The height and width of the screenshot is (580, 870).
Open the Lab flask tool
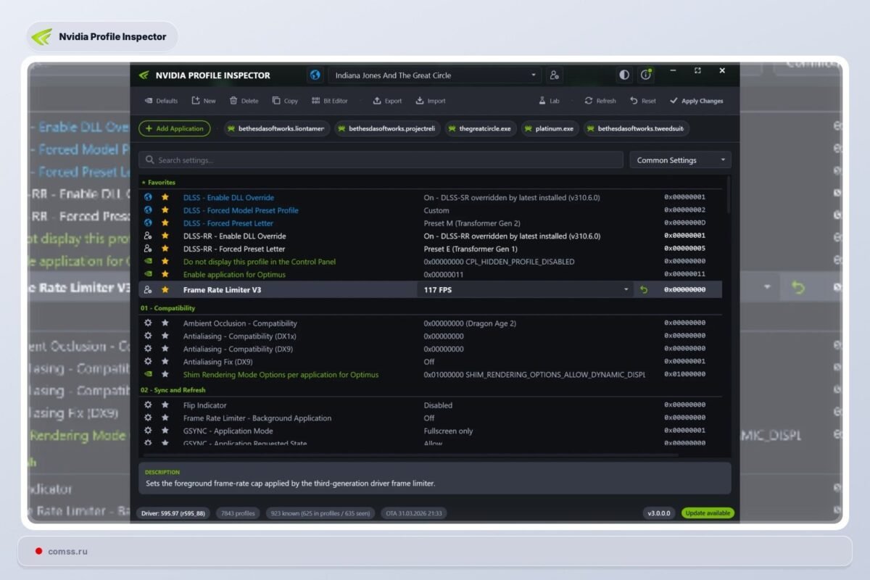tap(549, 101)
